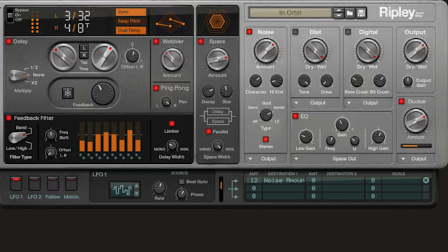The image size is (448, 252).
Task: Click the EQ Gain knob
Action: pos(342,124)
